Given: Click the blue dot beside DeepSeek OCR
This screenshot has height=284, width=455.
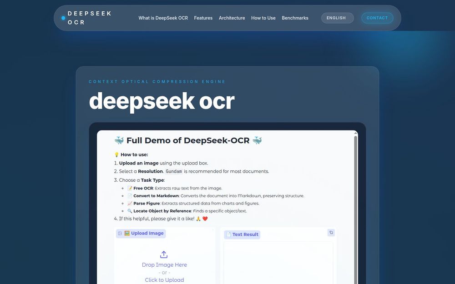Looking at the screenshot, I should tap(63, 18).
